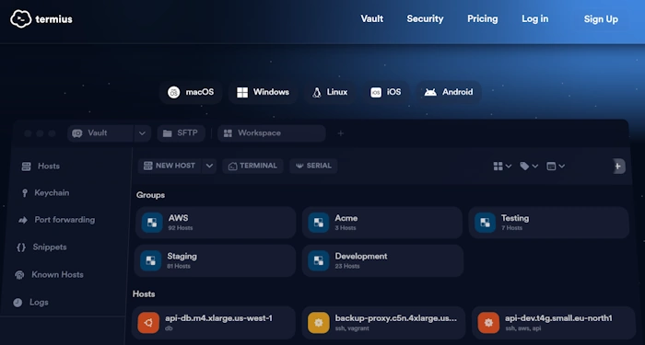Click the Testing group icon
This screenshot has width=645, height=345.
coord(486,223)
